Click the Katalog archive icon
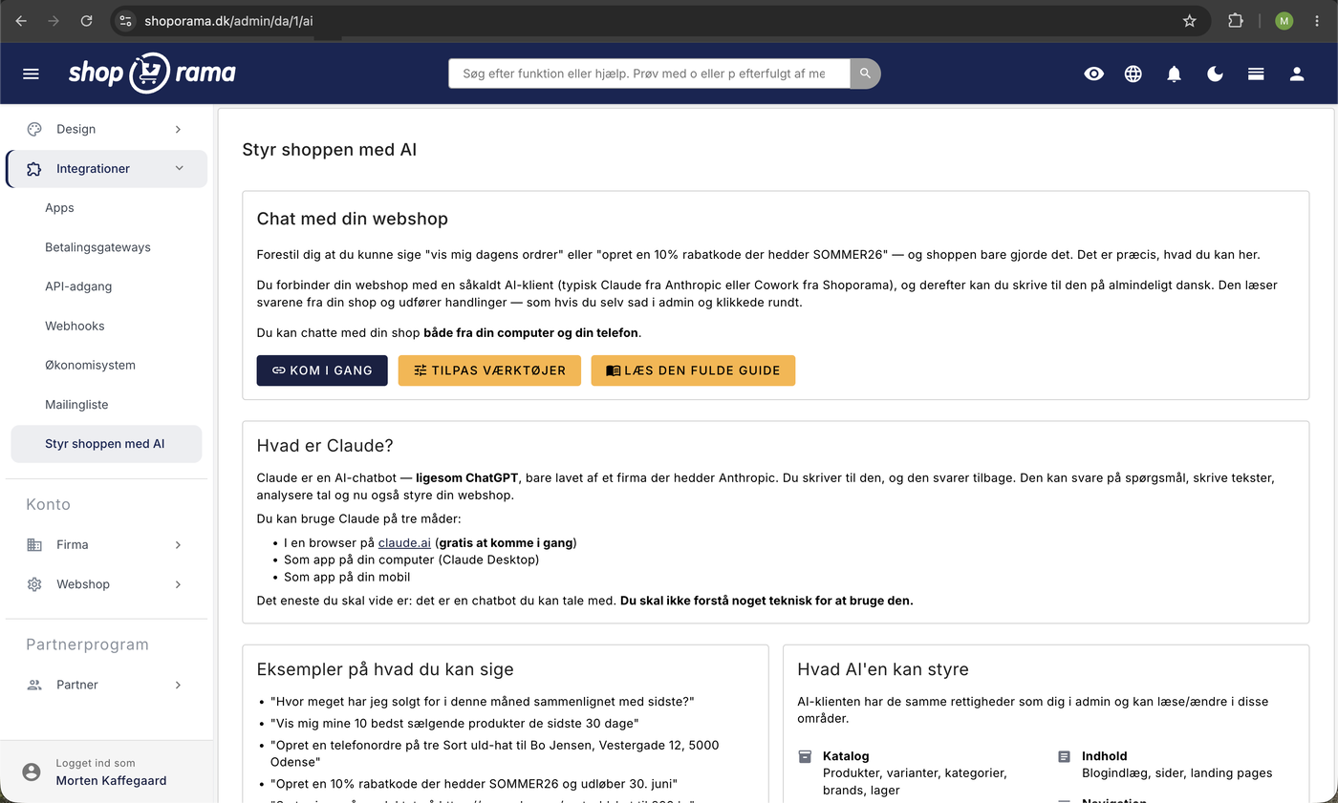1338x803 pixels. pyautogui.click(x=805, y=756)
